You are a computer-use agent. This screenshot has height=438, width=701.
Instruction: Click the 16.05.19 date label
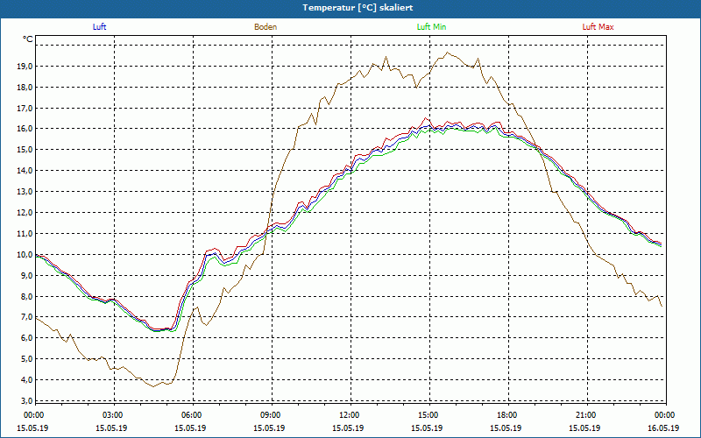point(663,428)
